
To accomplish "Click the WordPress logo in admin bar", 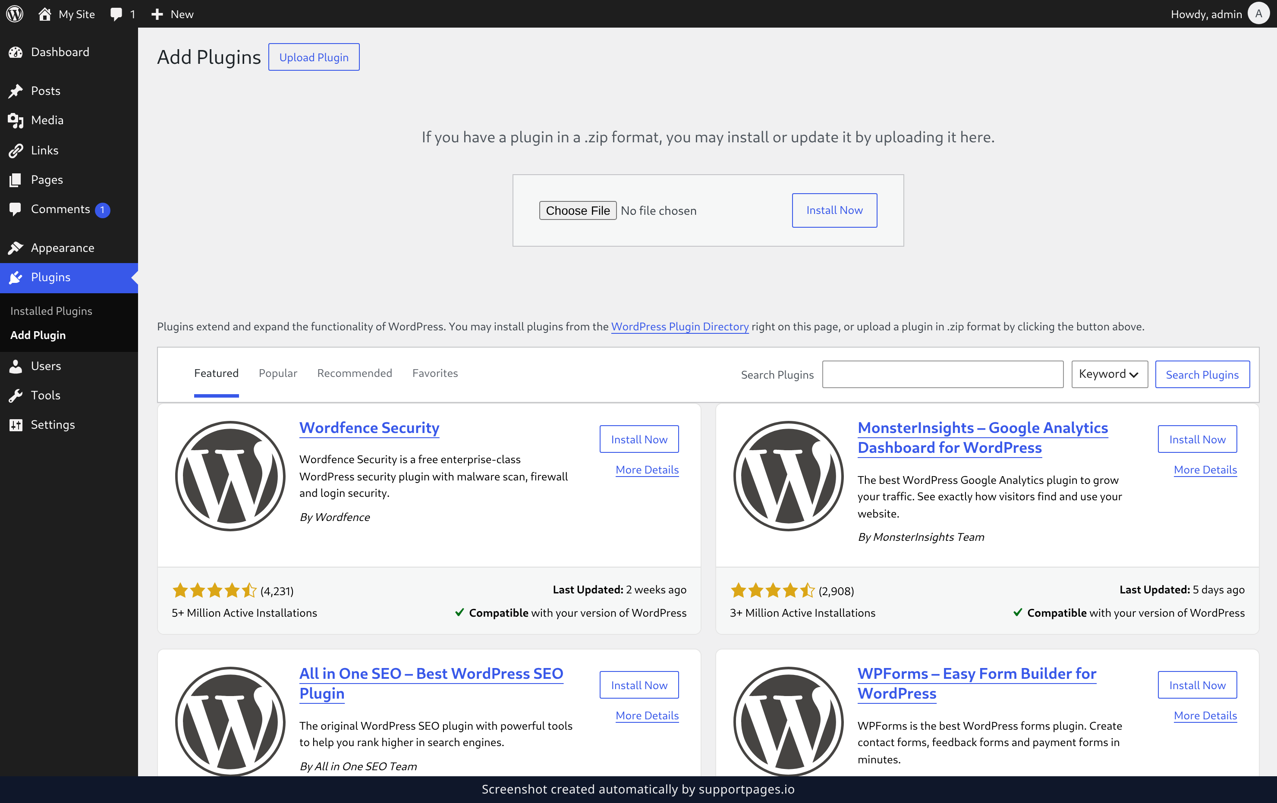I will tap(15, 14).
